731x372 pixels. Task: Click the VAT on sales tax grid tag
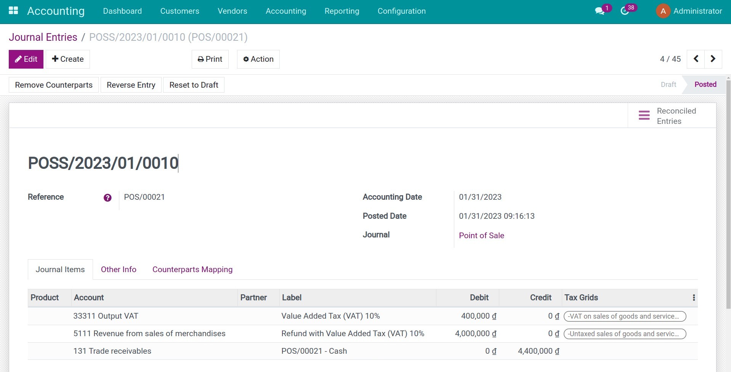click(x=624, y=316)
